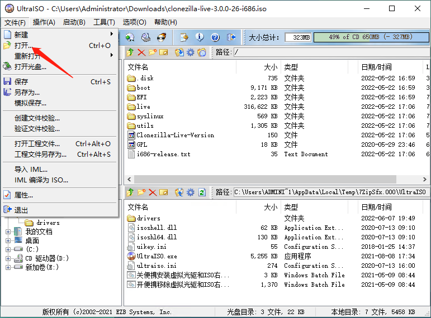Click the Add to ISO icon in local toolbar
The width and height of the screenshot is (431, 318).
179,192
